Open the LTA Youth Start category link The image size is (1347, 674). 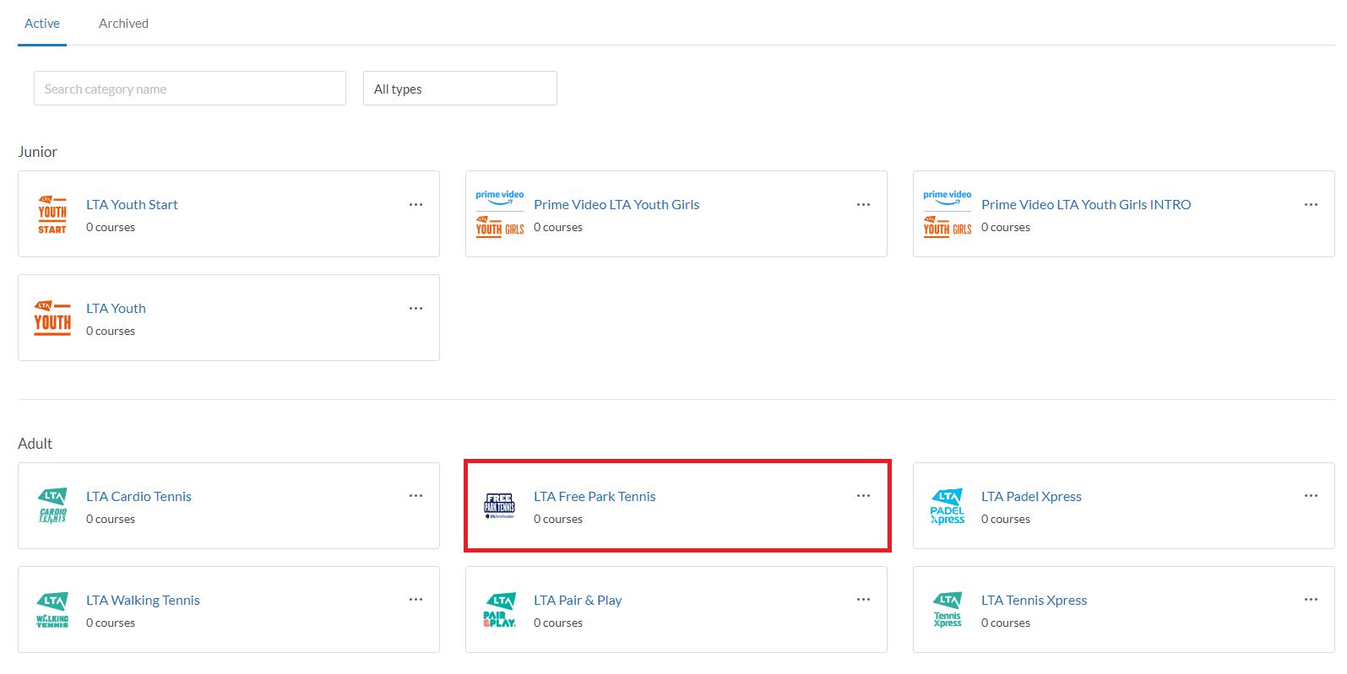click(x=132, y=204)
